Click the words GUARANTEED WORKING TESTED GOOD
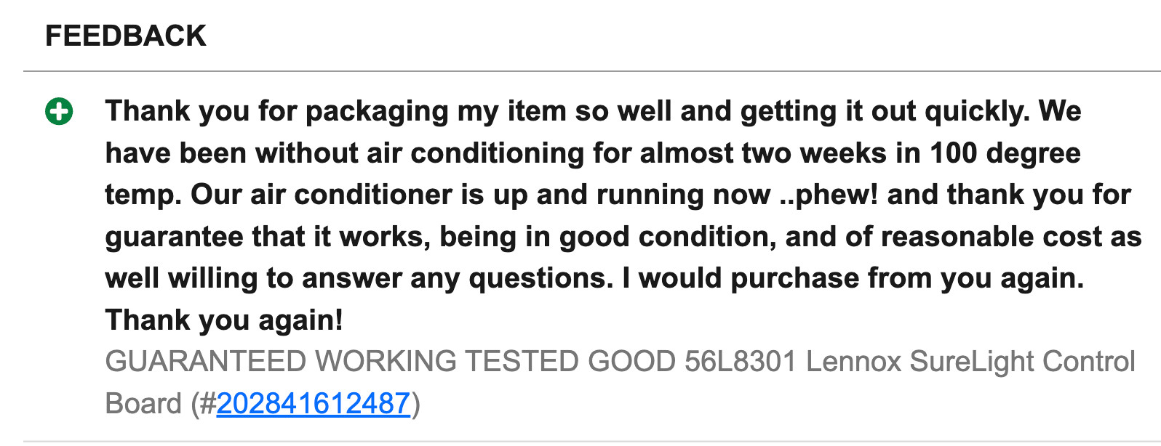This screenshot has height=446, width=1161. tap(391, 362)
